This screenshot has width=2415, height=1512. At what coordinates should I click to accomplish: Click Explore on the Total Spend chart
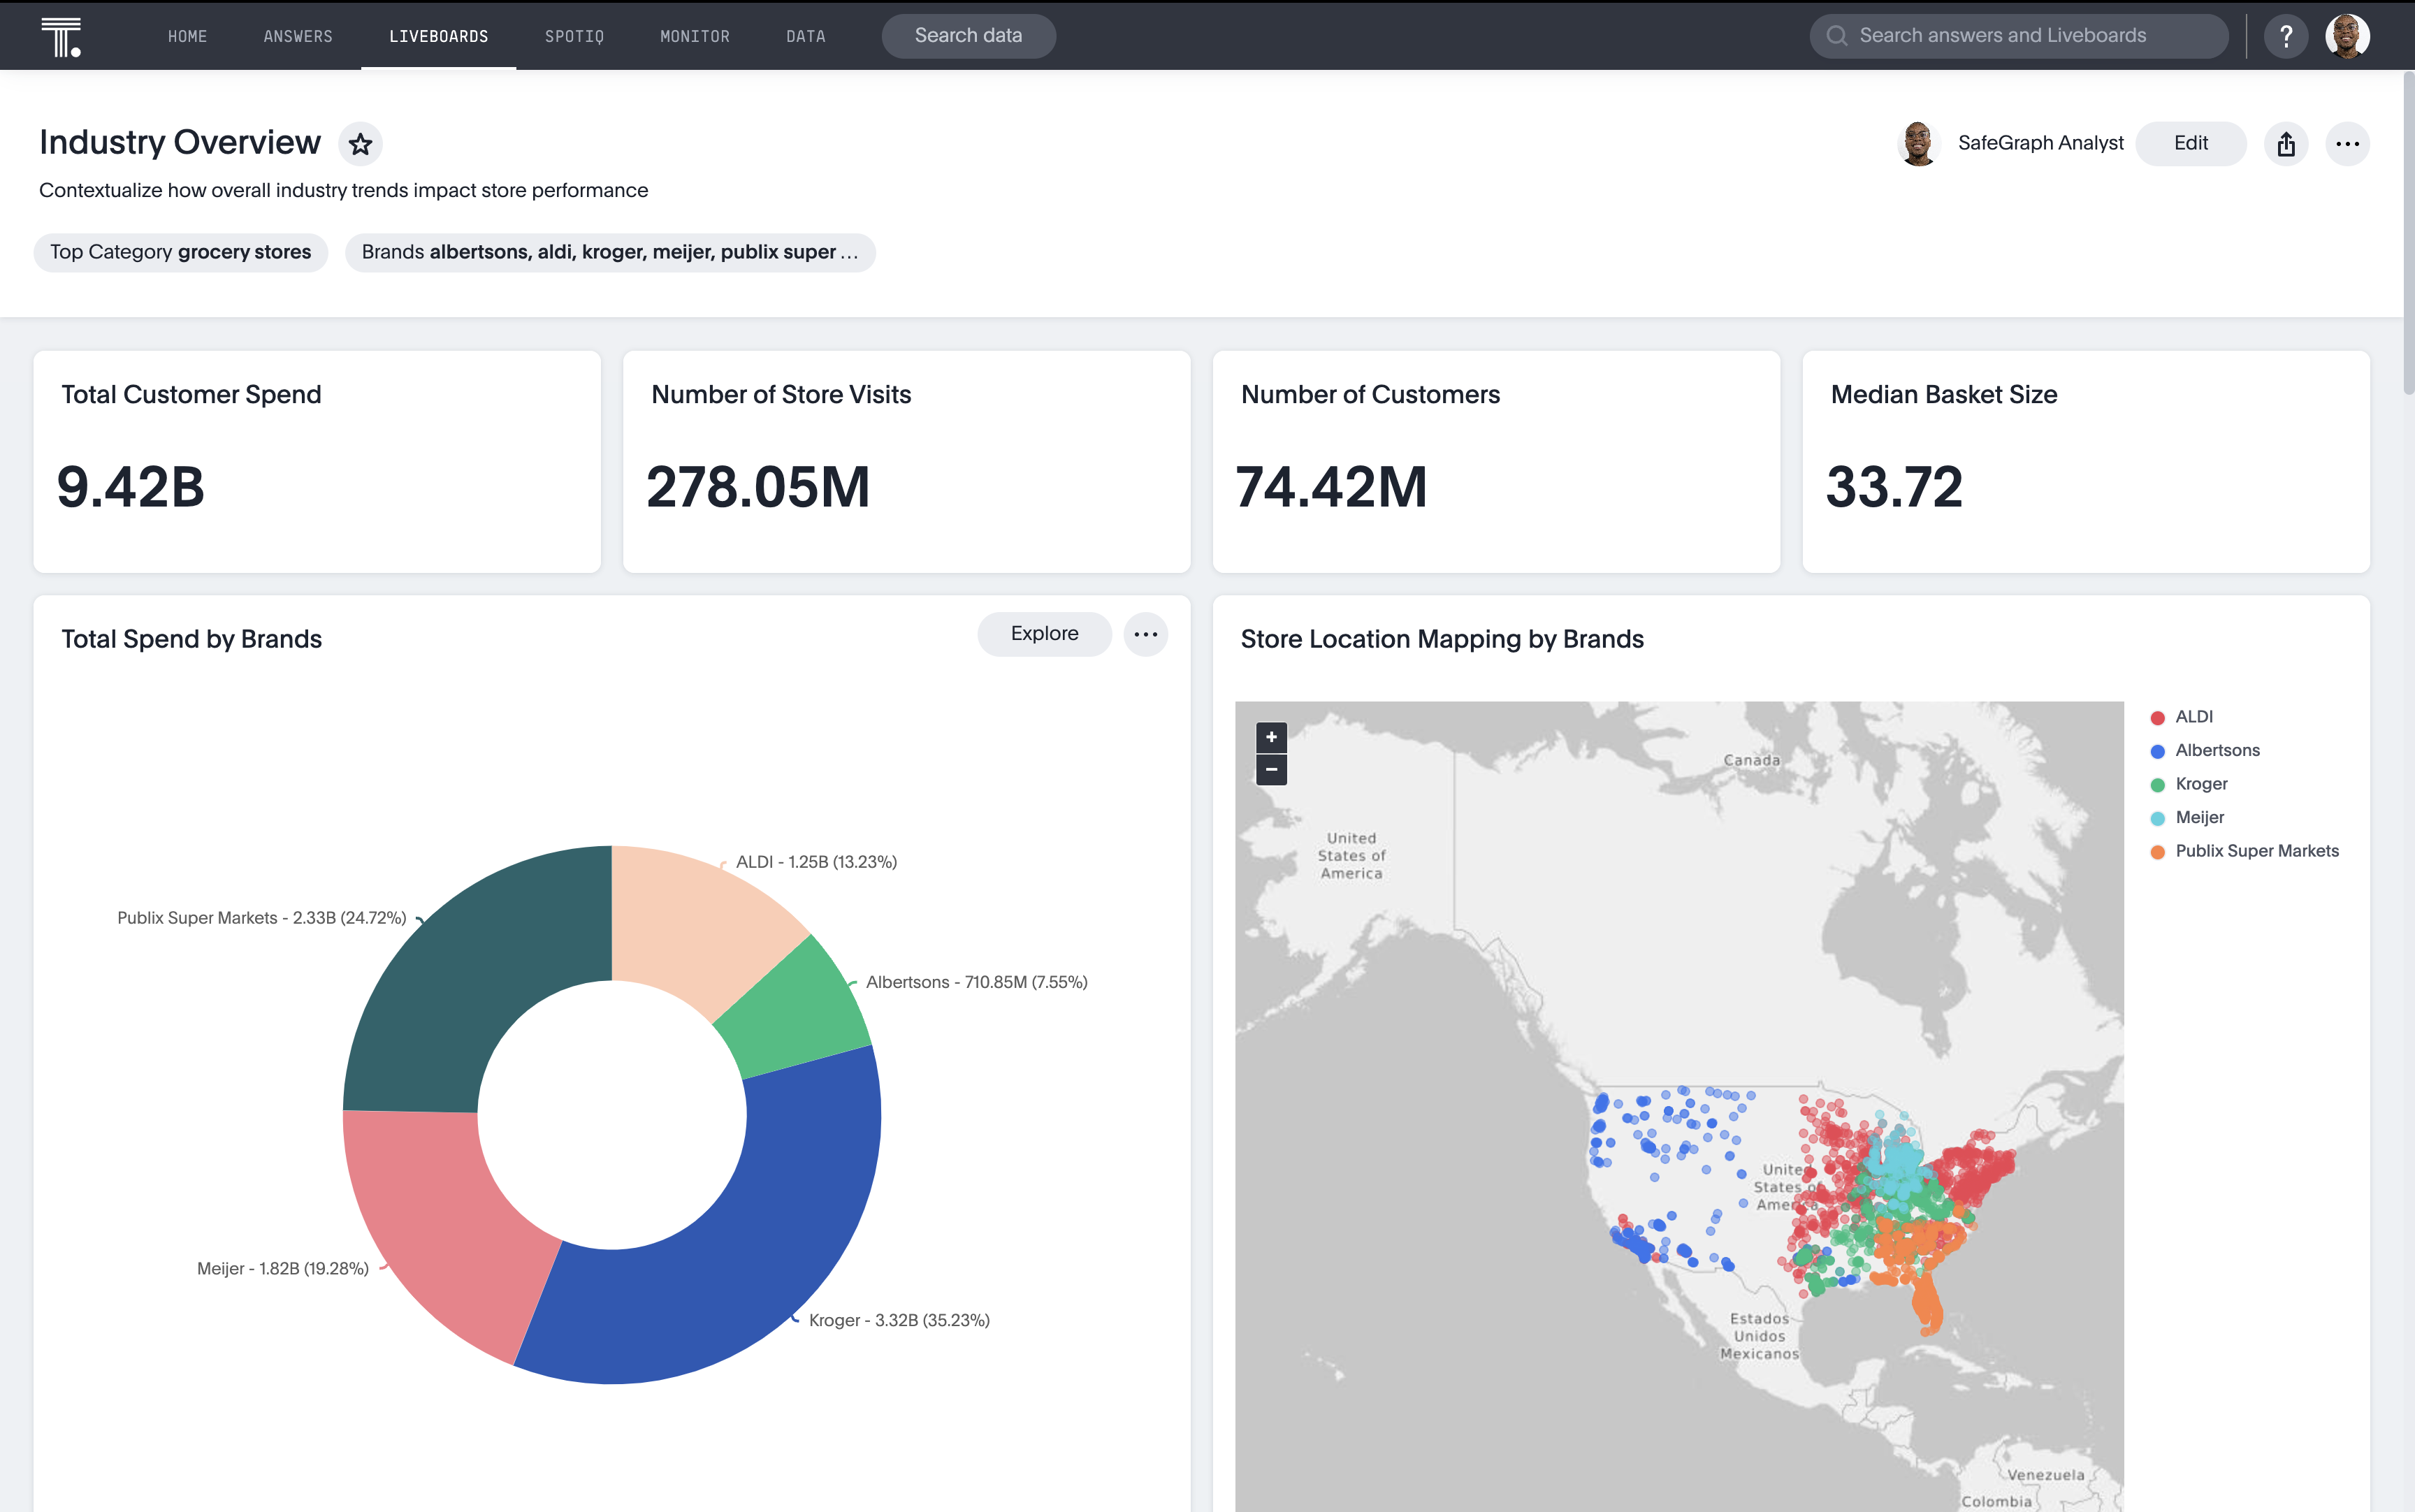tap(1044, 634)
